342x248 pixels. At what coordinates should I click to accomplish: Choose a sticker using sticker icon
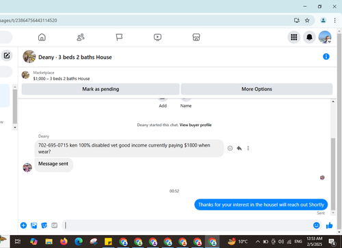44,225
